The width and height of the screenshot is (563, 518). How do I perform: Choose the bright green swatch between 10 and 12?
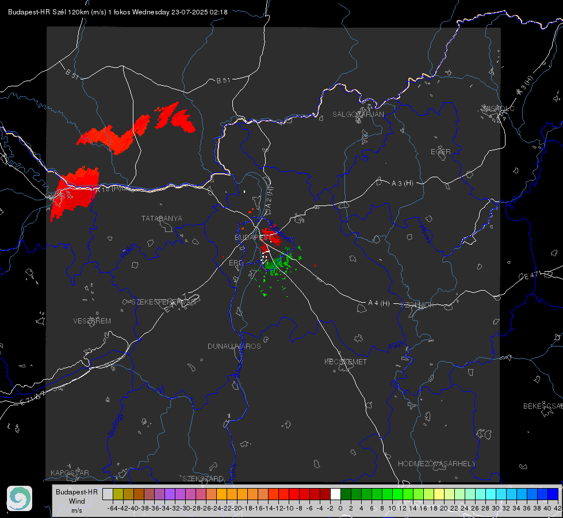point(397,494)
